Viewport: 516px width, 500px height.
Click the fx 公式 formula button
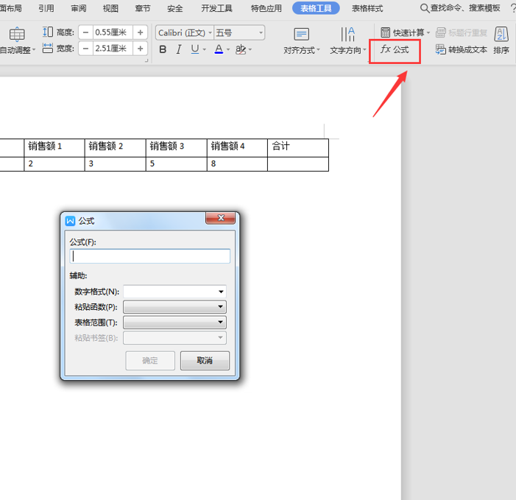(x=395, y=50)
